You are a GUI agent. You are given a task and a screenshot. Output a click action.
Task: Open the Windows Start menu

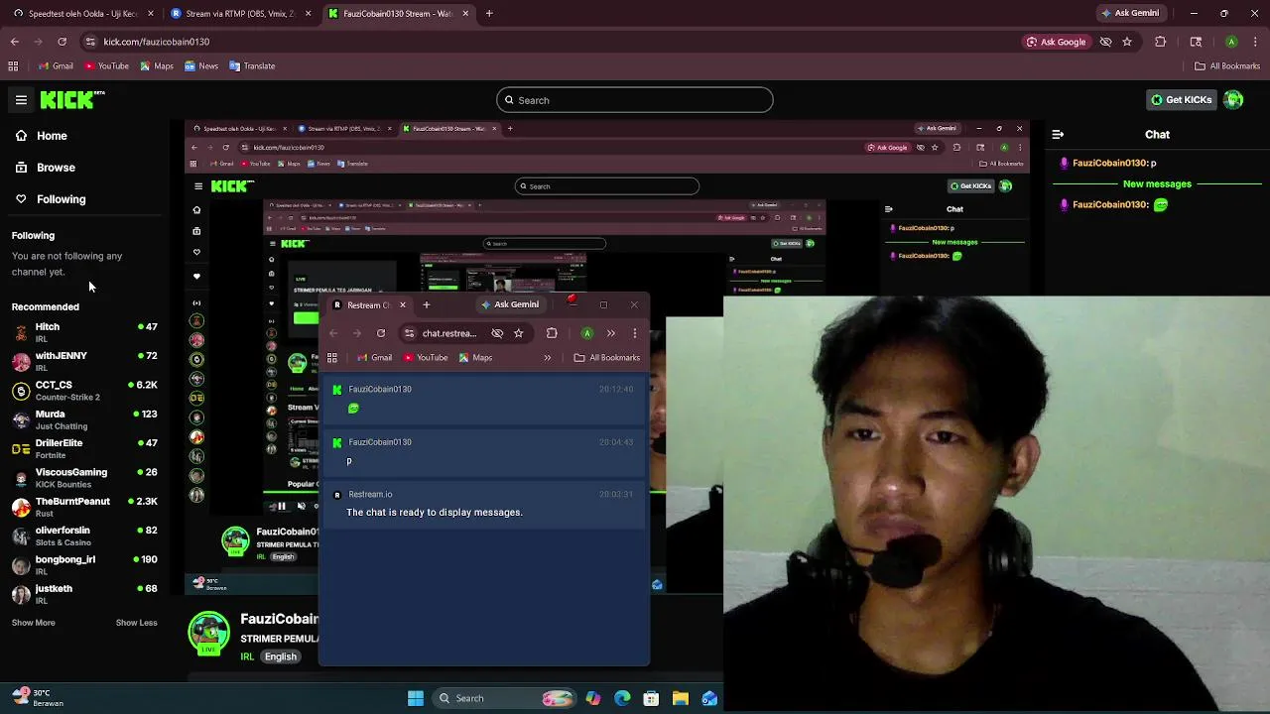(416, 698)
